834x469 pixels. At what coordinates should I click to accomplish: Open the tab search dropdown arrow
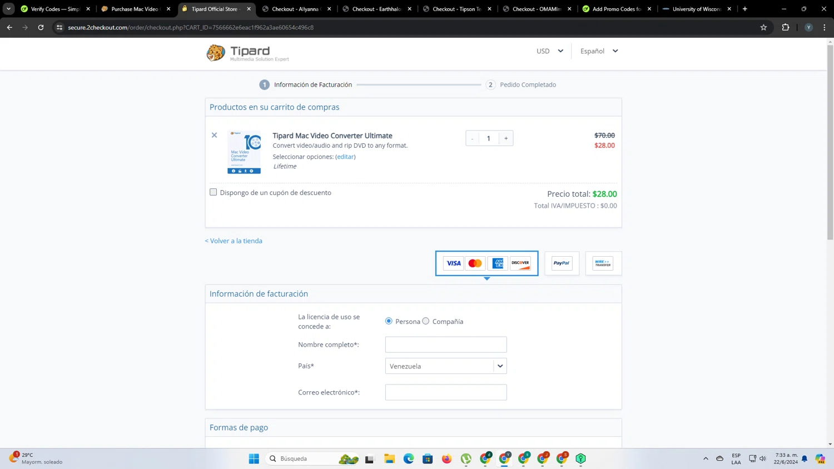8,9
